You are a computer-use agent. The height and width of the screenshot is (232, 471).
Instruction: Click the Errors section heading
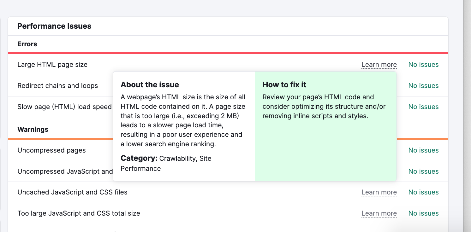pyautogui.click(x=27, y=44)
